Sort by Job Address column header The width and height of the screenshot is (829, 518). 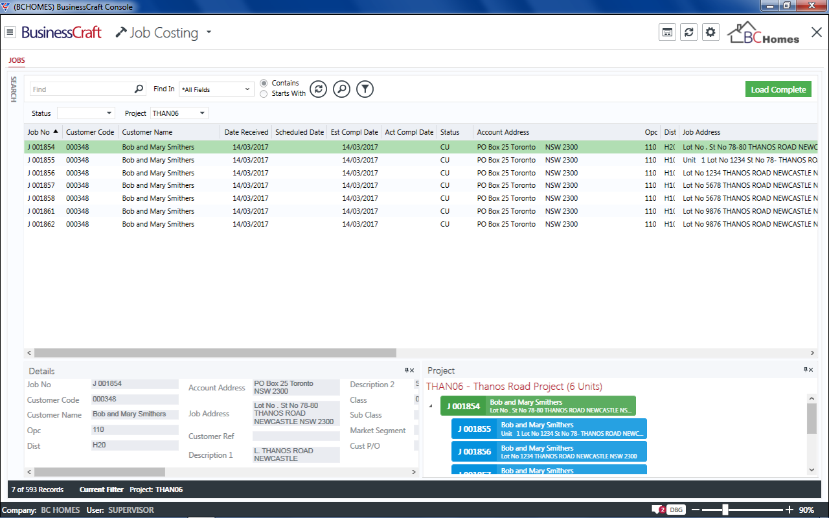(749, 132)
